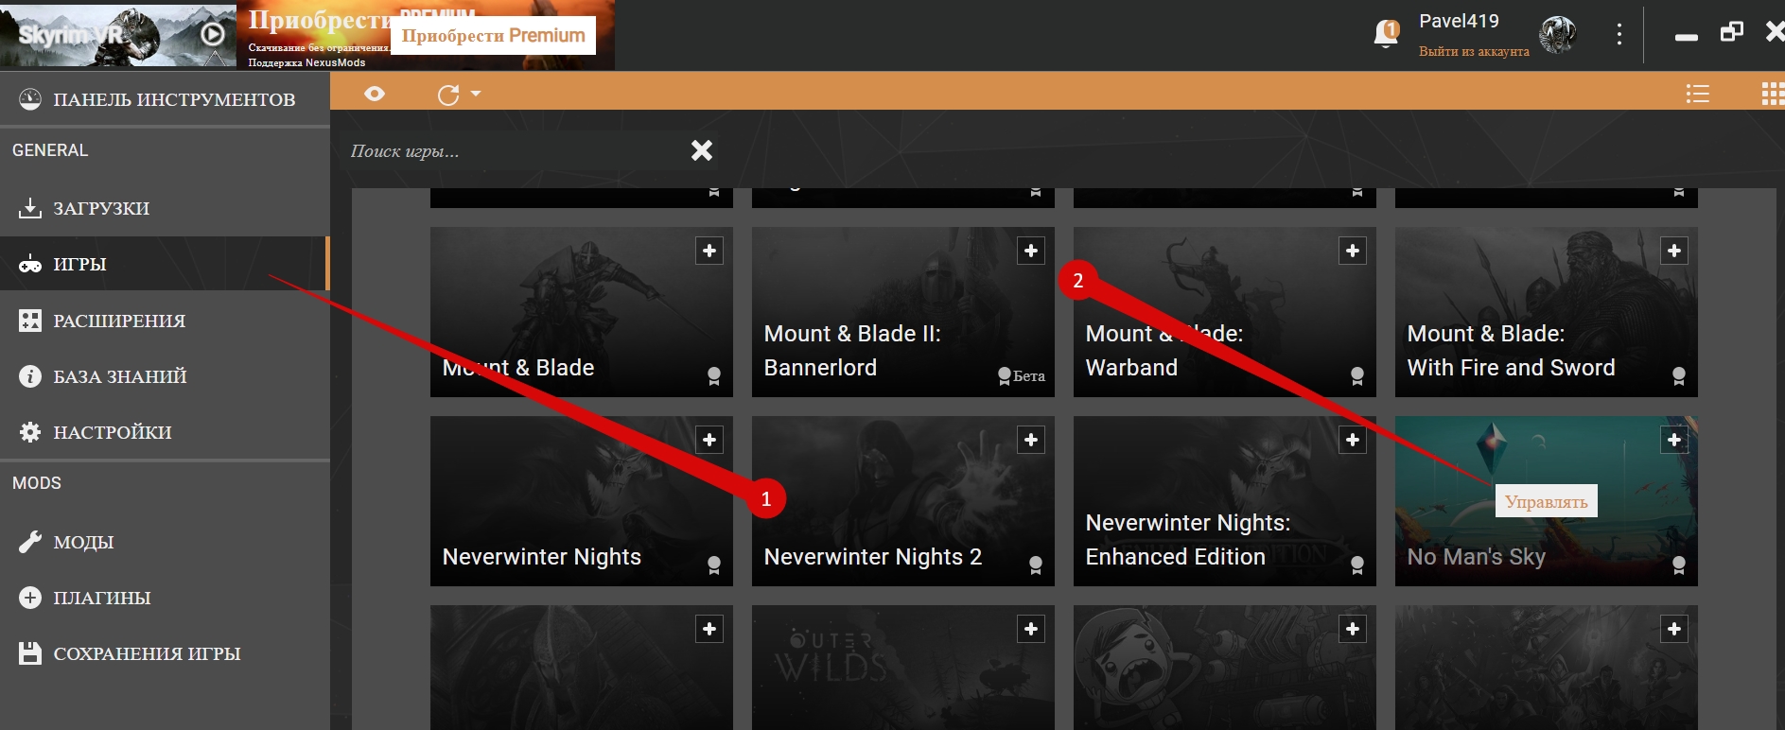The image size is (1785, 730).
Task: Click the play icon on Skyrim VR banner
Action: [213, 35]
